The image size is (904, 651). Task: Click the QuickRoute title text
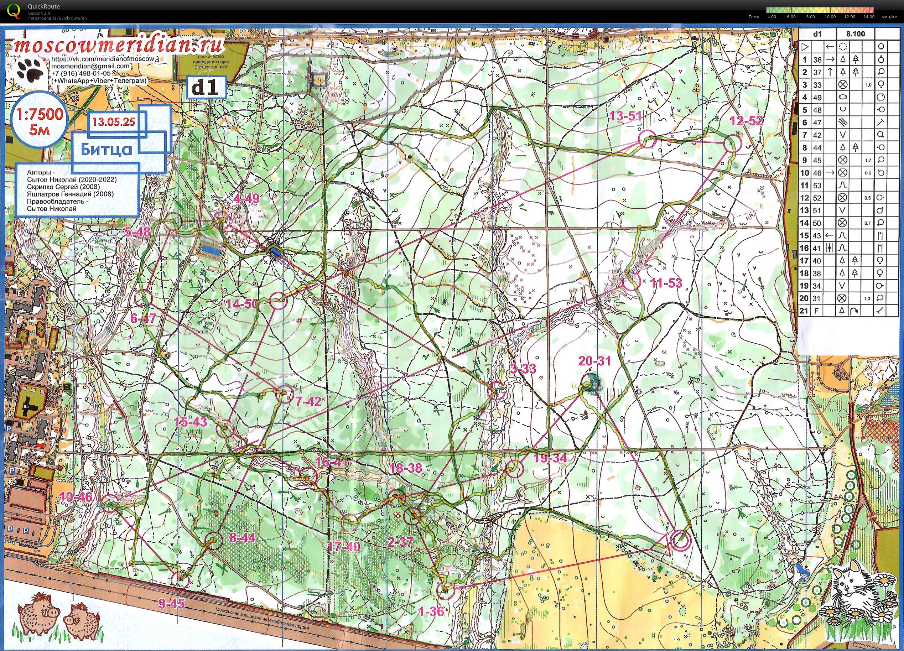coord(44,6)
